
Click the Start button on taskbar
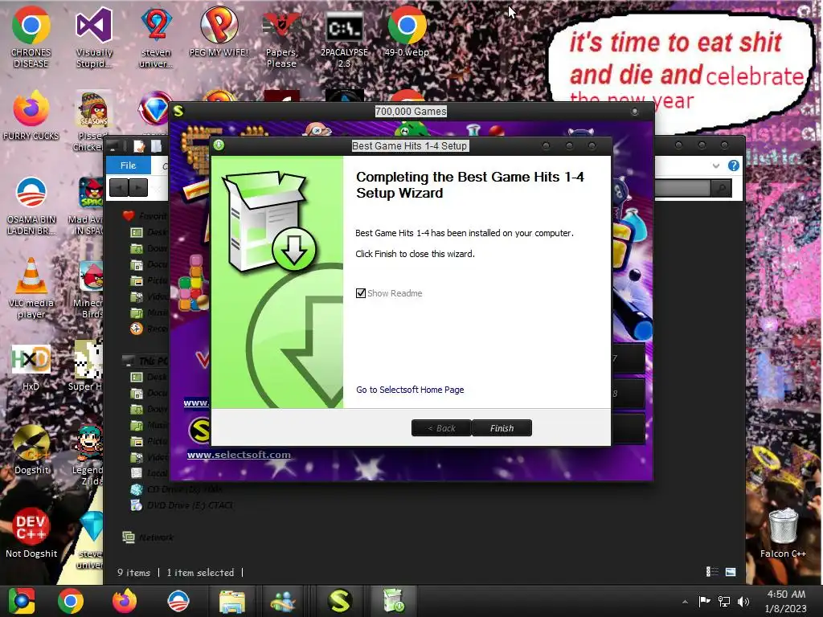click(22, 601)
